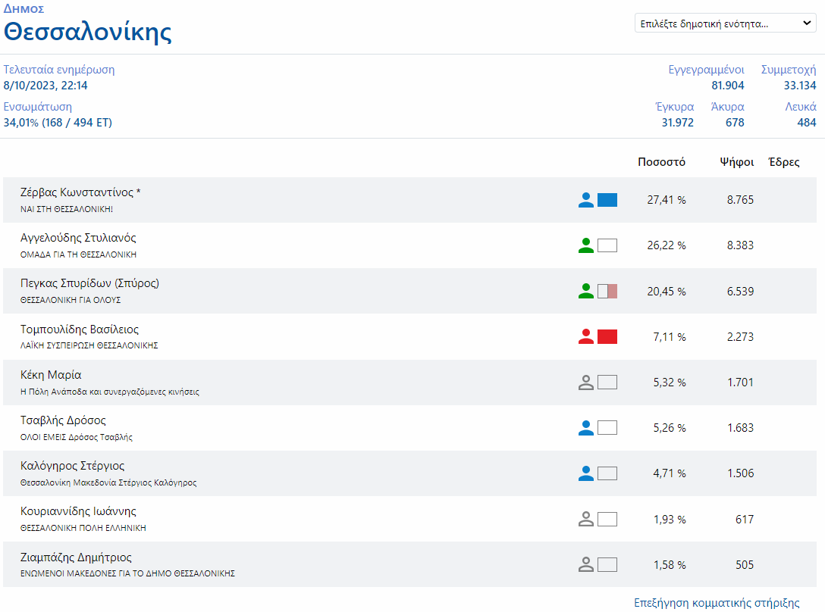Click the red person icon beside Τομπουλίδης Βασίλειος

585,337
